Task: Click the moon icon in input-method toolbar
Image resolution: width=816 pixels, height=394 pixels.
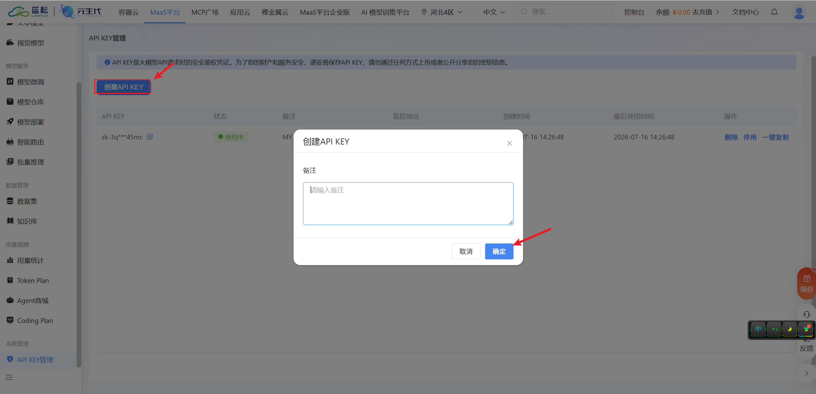Action: (x=790, y=329)
